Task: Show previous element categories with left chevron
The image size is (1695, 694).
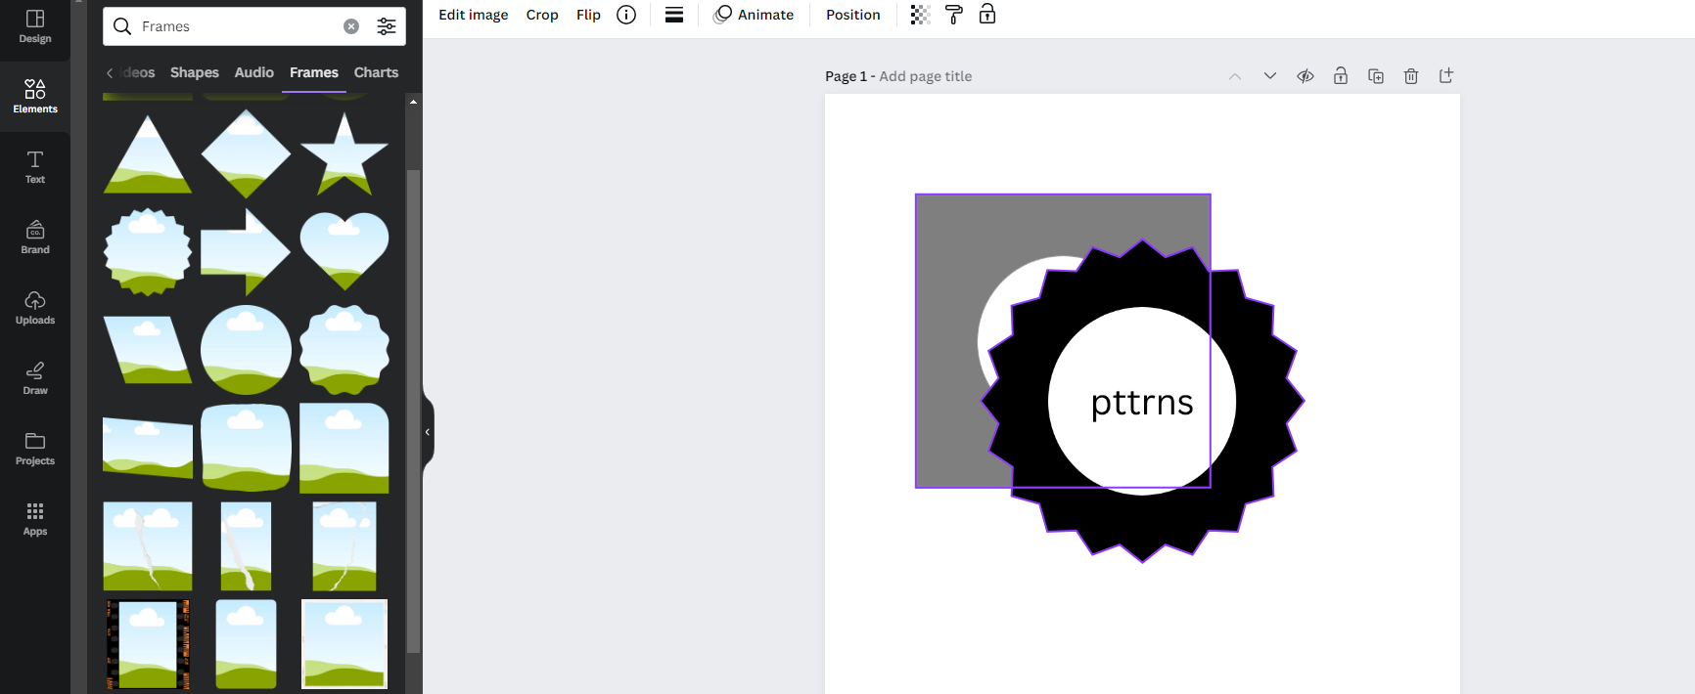Action: (x=110, y=72)
